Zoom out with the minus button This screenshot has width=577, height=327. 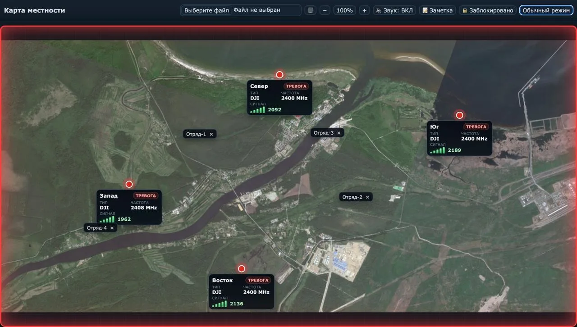click(x=325, y=10)
